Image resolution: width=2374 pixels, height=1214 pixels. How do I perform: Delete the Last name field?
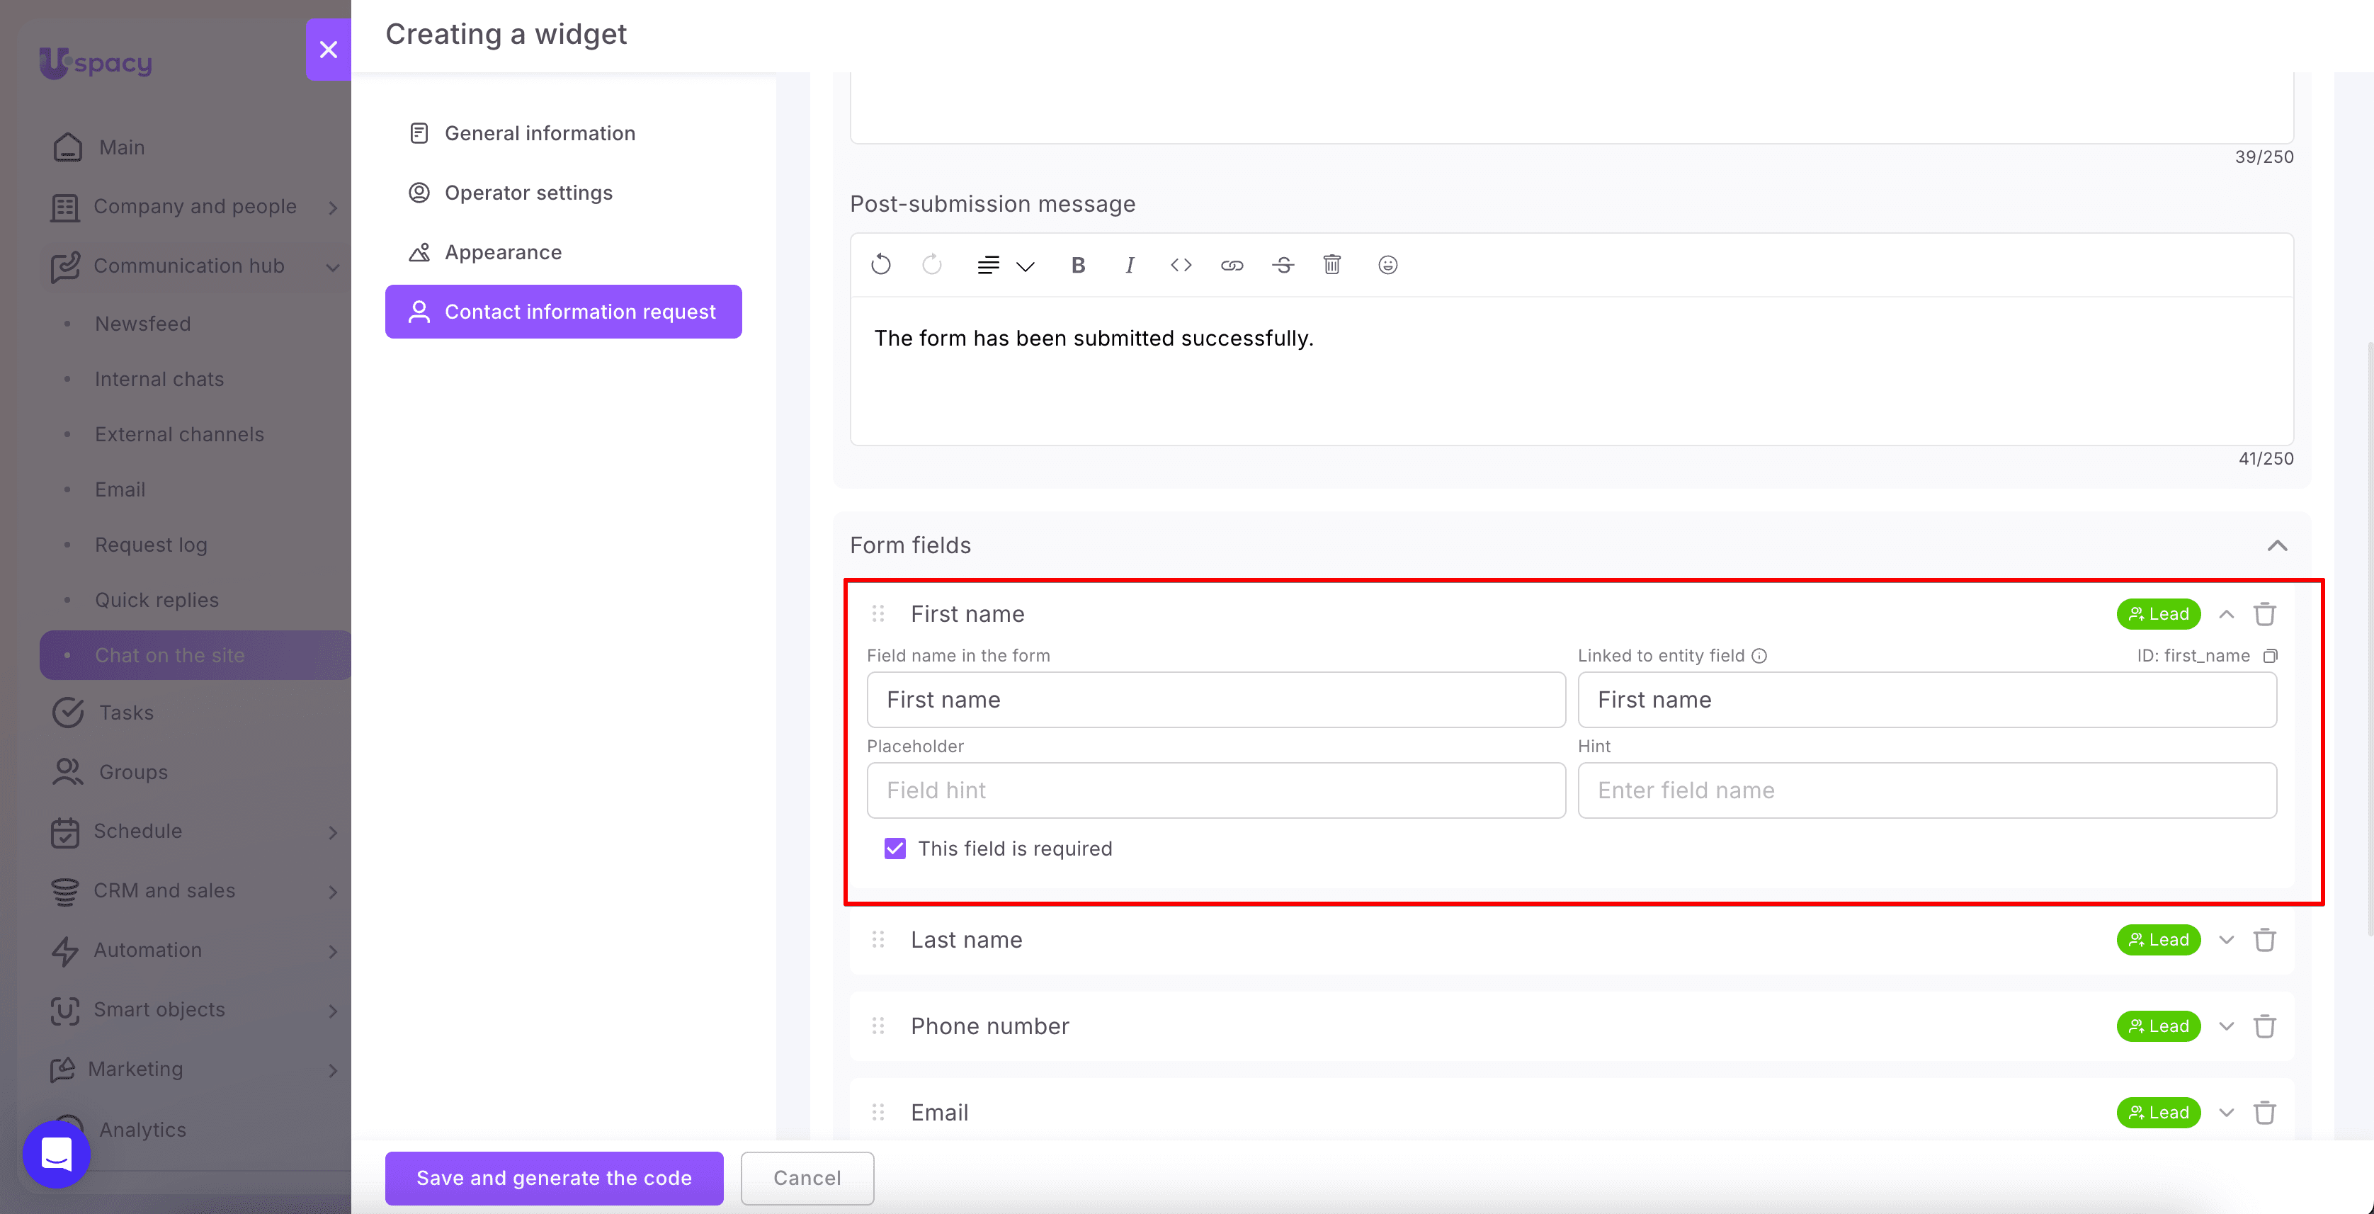(x=2265, y=940)
